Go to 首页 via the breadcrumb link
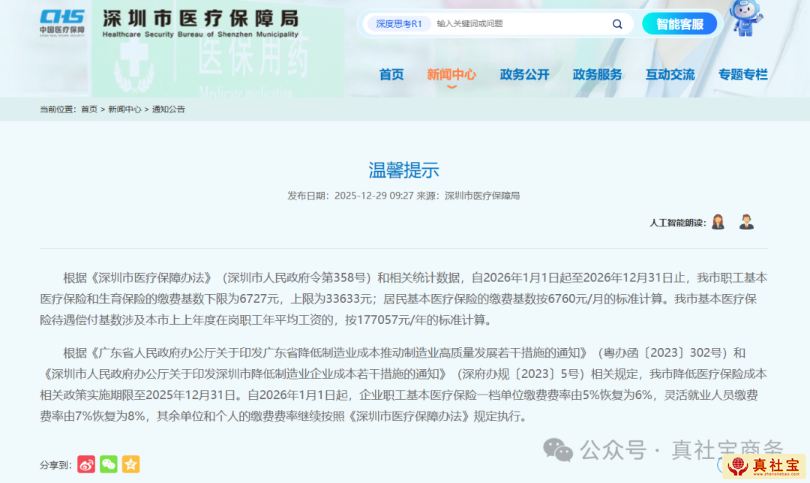Screen dimensions: 810x483 coord(88,109)
